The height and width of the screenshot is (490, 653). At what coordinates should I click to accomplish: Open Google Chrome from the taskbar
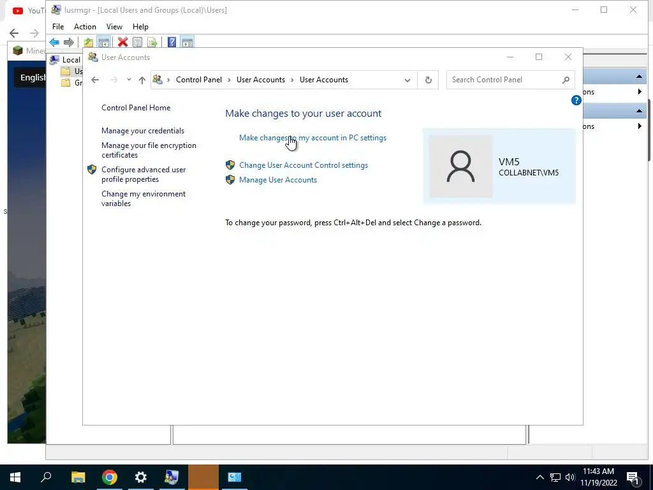tap(110, 477)
